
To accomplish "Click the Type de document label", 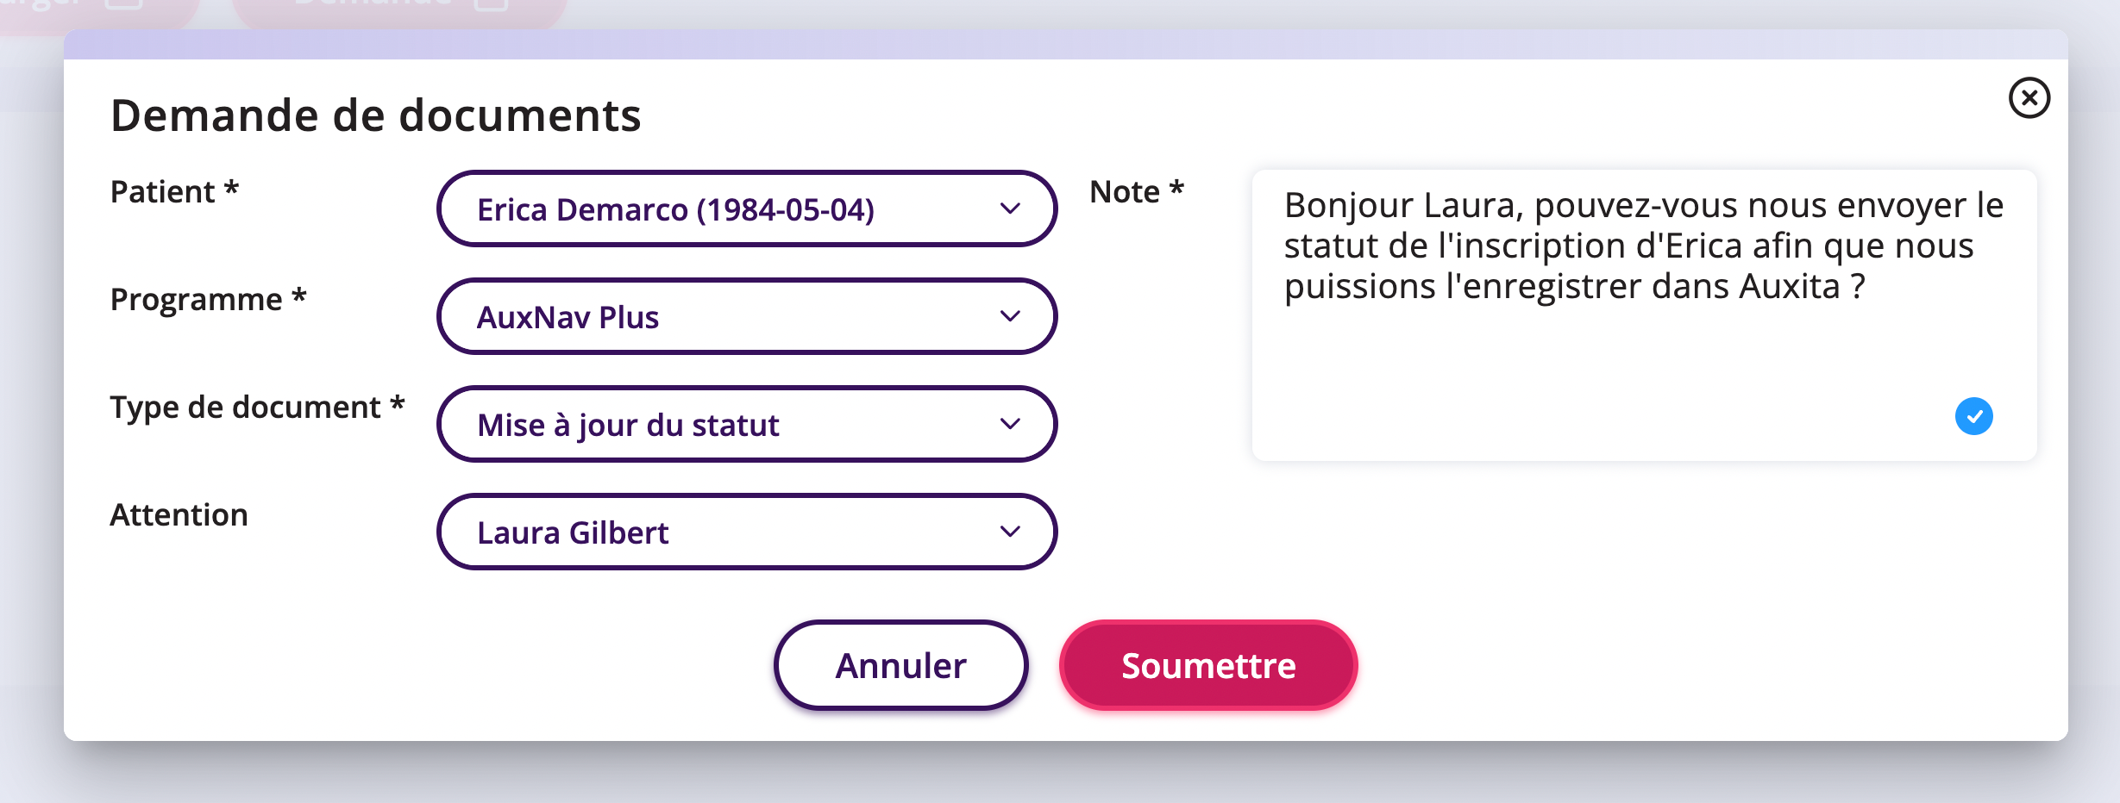I will coord(256,408).
